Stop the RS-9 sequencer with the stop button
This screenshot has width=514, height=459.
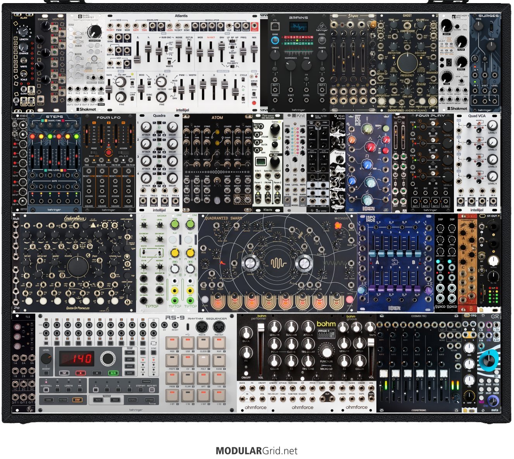[97, 373]
